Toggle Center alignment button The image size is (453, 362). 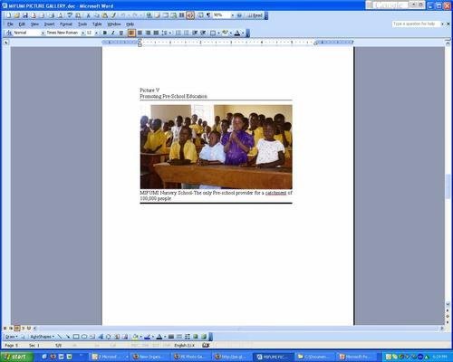140,33
